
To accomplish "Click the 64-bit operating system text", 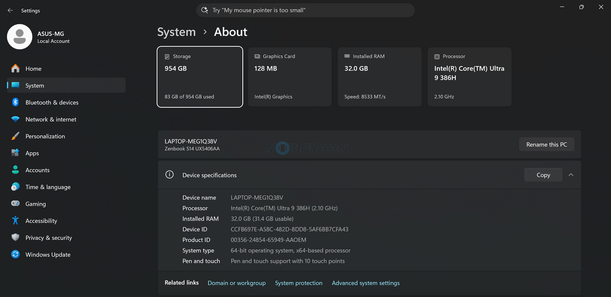I will (x=291, y=250).
